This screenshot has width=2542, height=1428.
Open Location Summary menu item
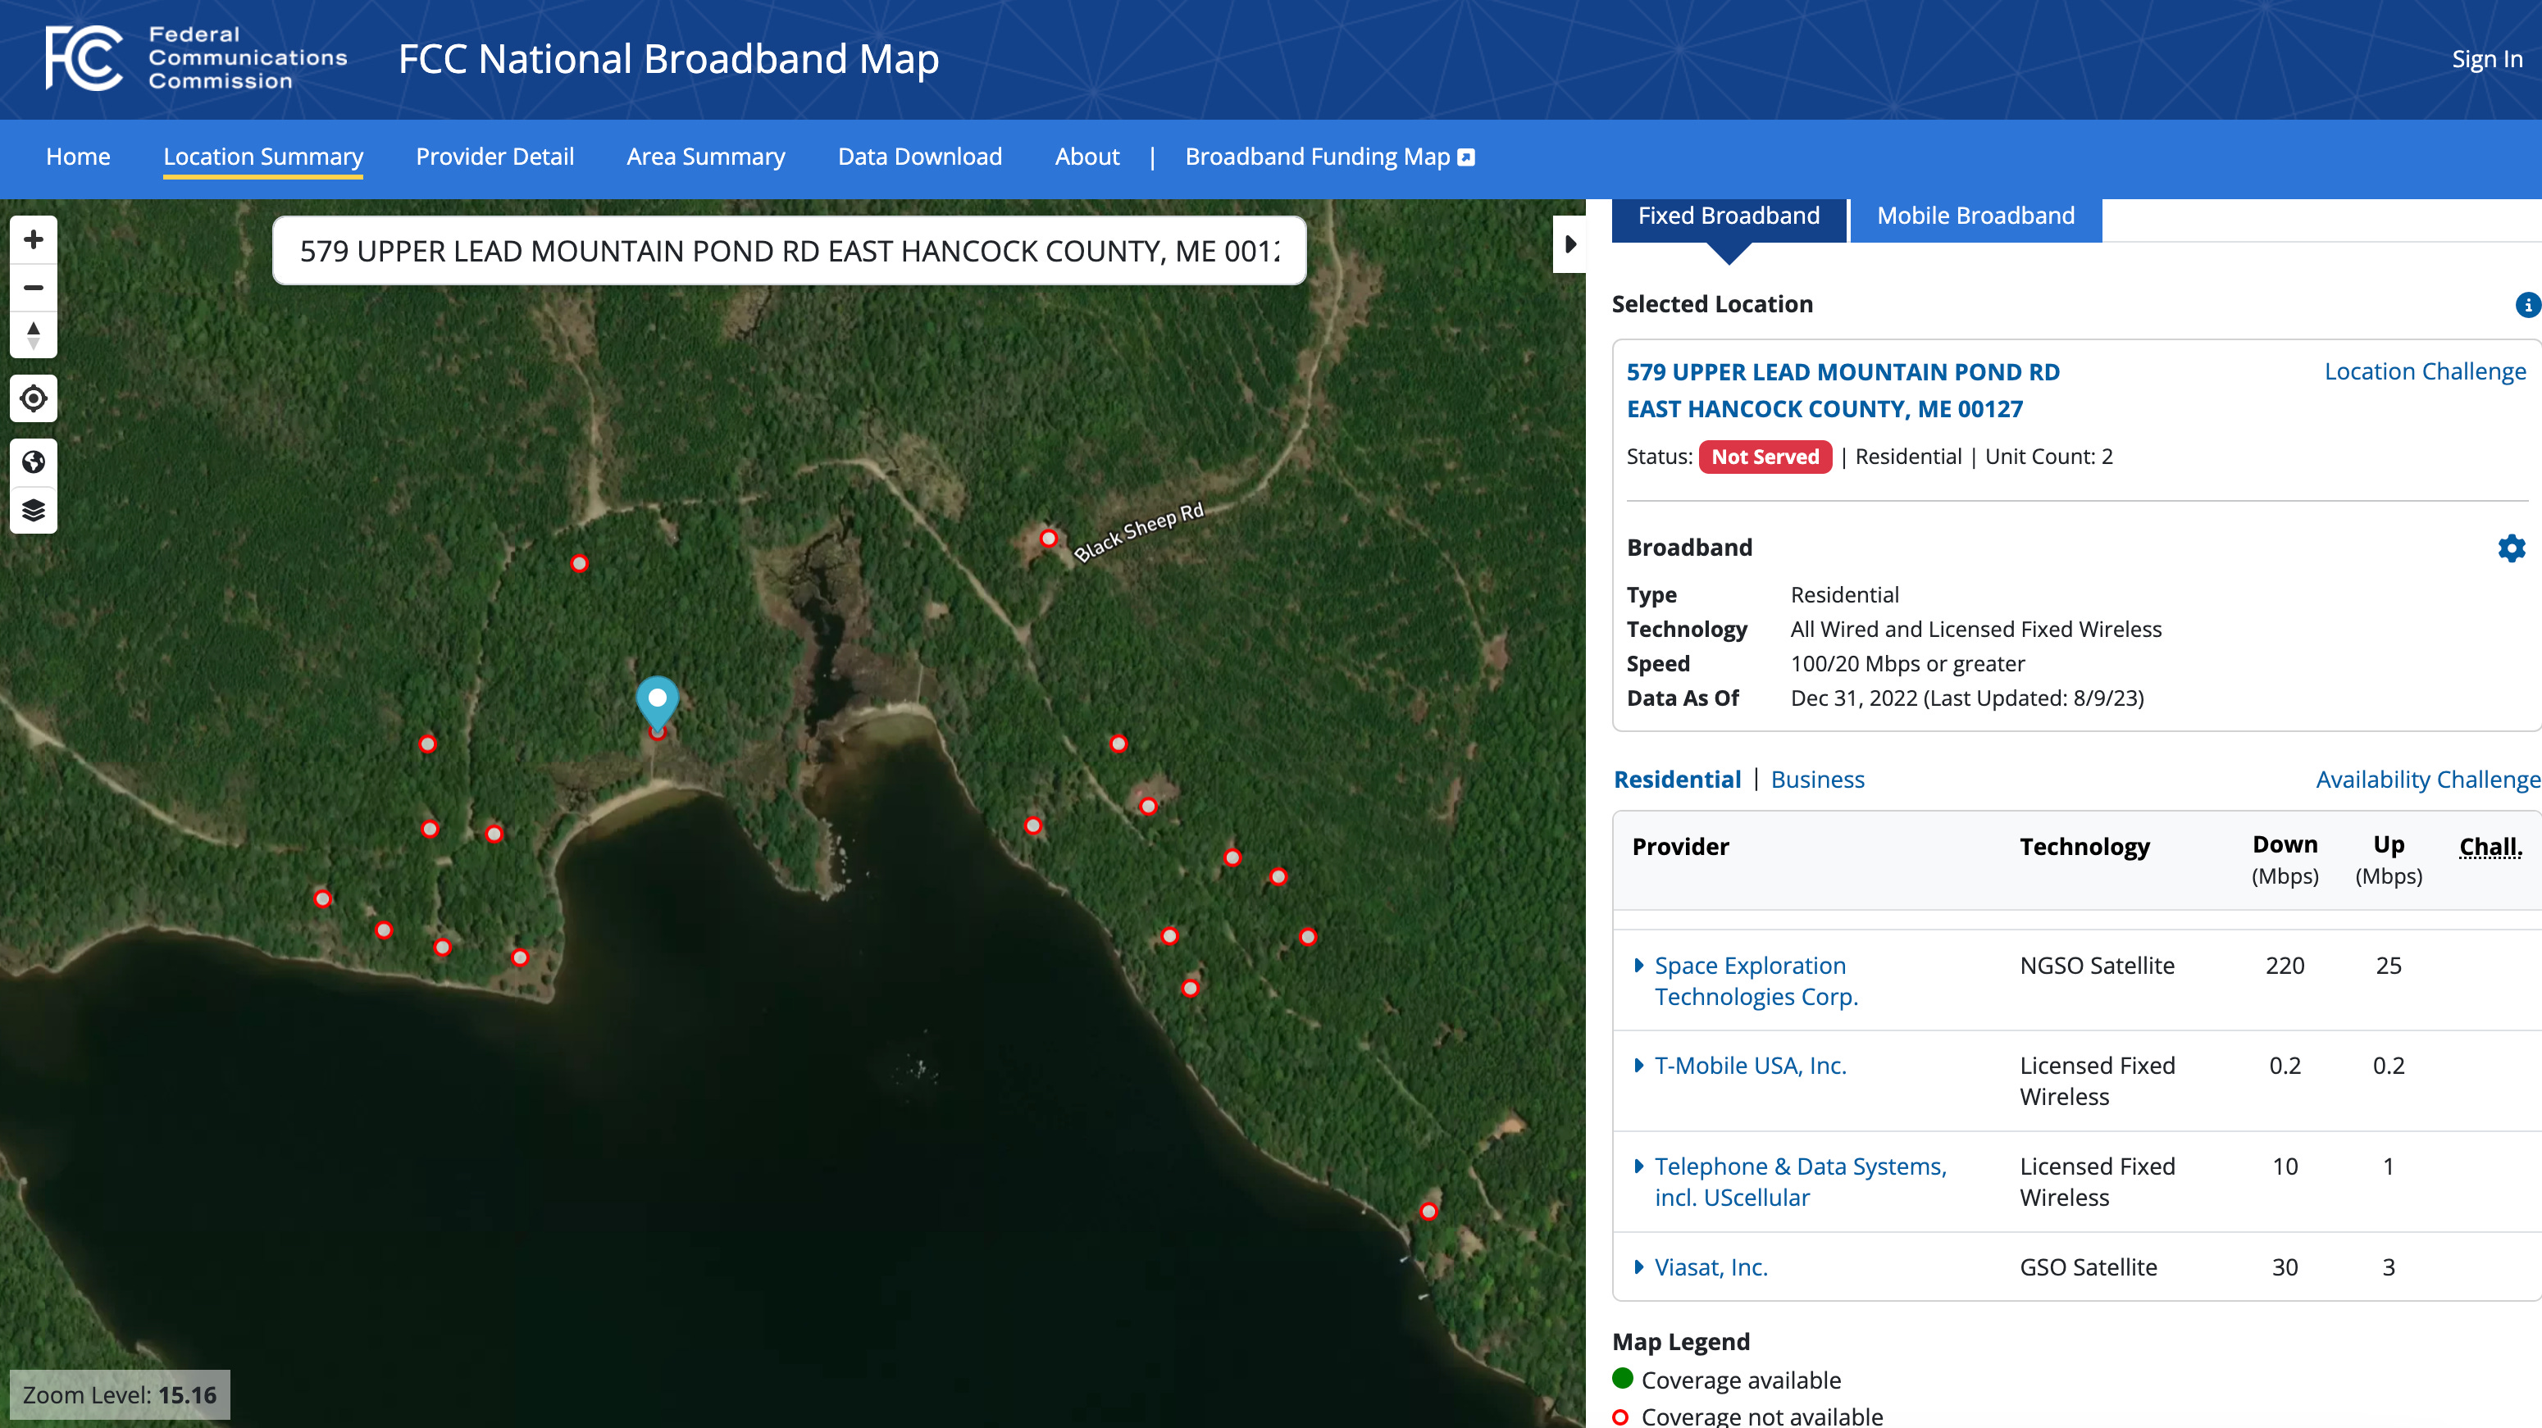263,157
